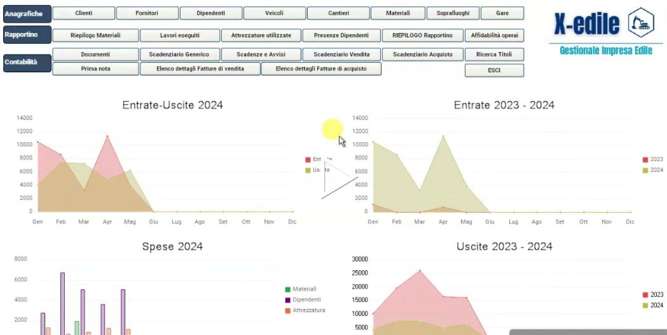This screenshot has width=667, height=335.
Task: Open the Fornitori registry
Action: click(x=147, y=13)
